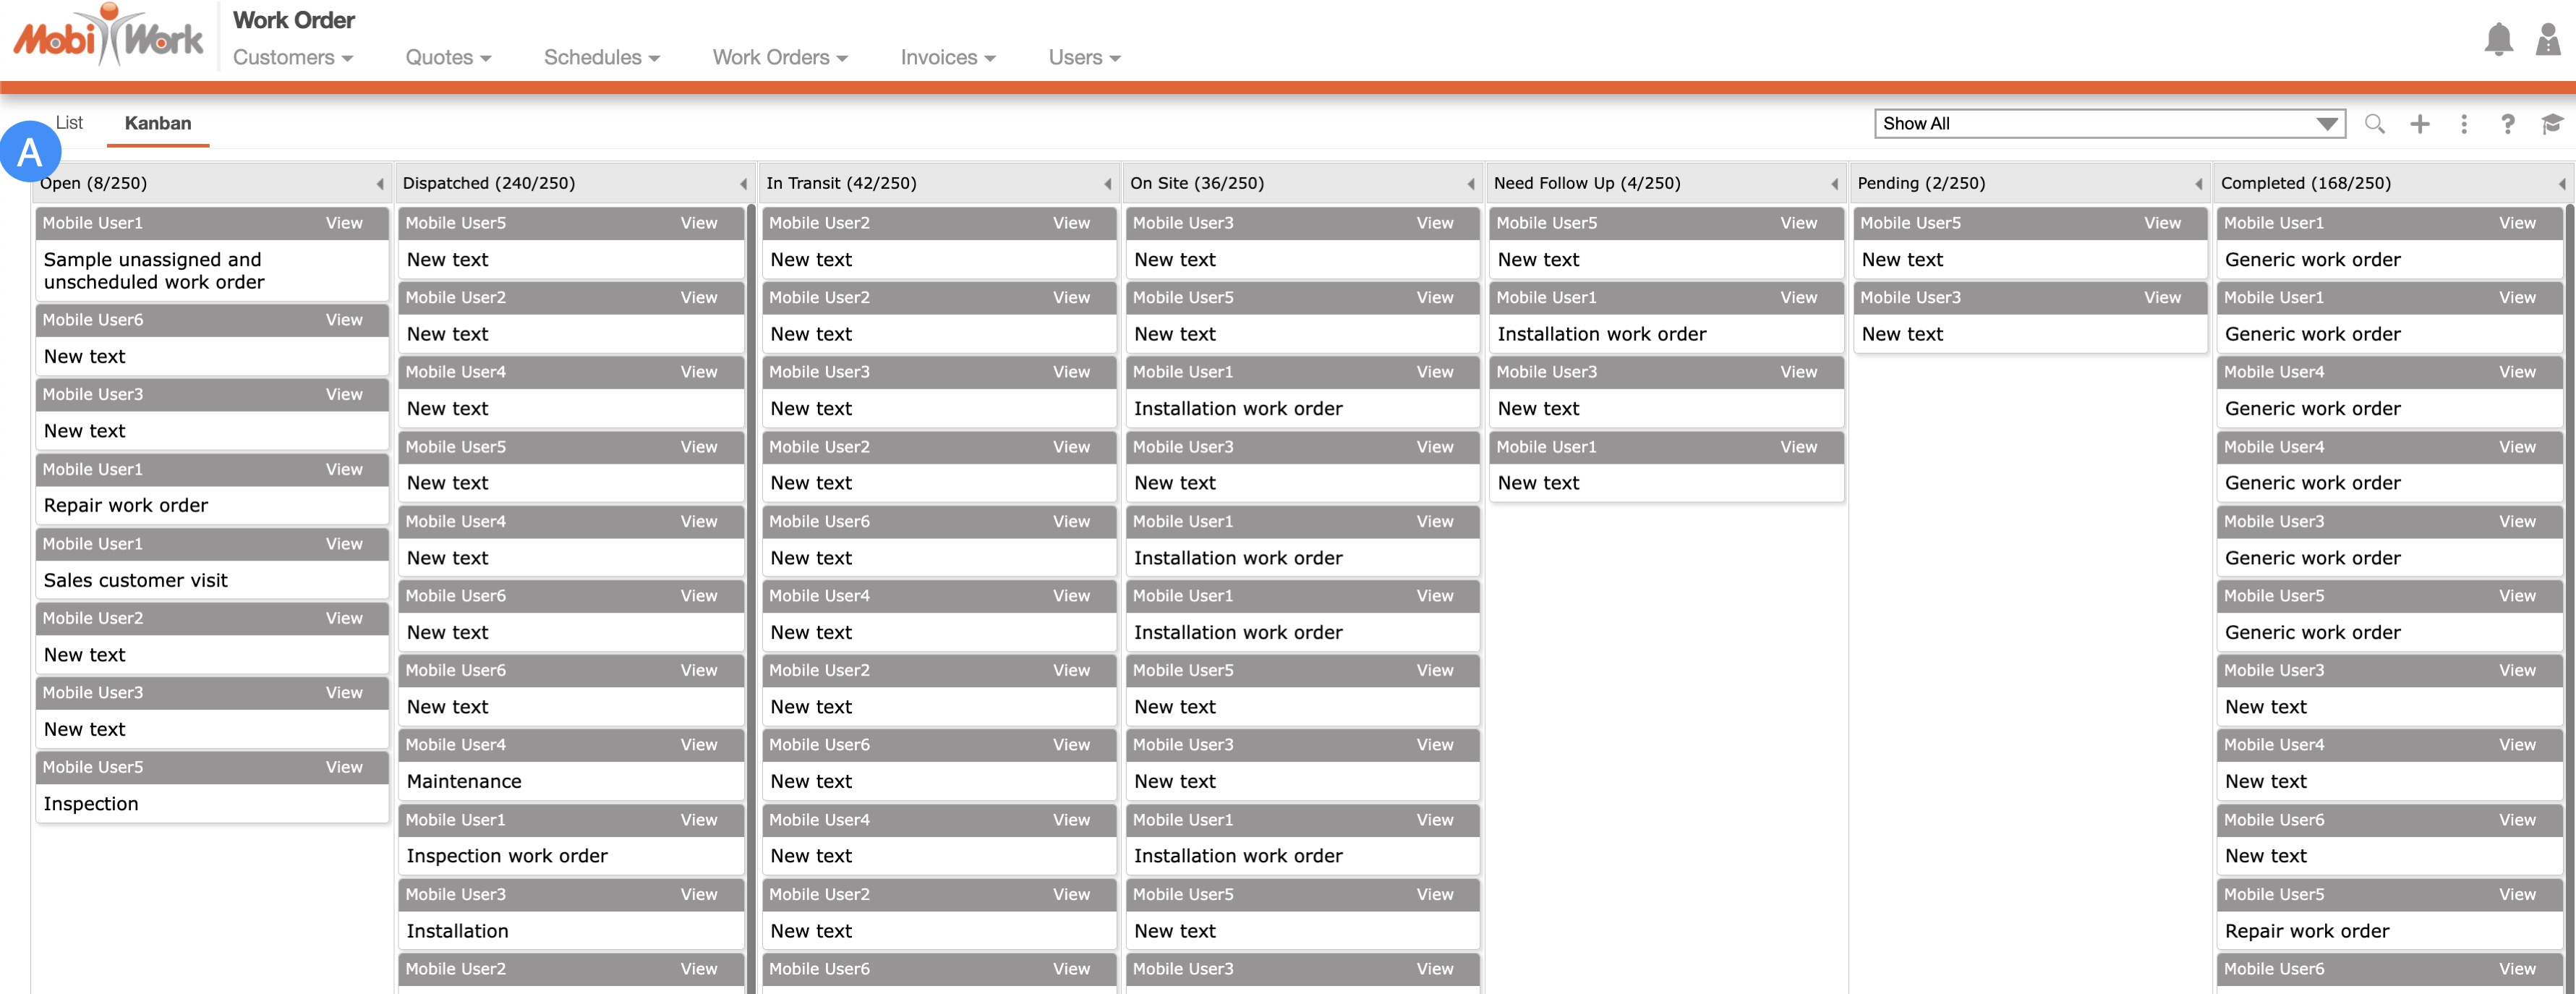Screen dimensions: 2576x994
Task: Expand the Customers menu
Action: click(x=292, y=58)
